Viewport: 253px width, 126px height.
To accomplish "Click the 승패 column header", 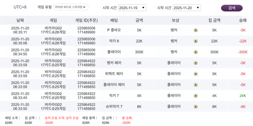I will pyautogui.click(x=243, y=20).
